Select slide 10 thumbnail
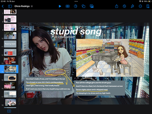The width and height of the screenshot is (152, 114). pyautogui.click(x=10, y=36)
